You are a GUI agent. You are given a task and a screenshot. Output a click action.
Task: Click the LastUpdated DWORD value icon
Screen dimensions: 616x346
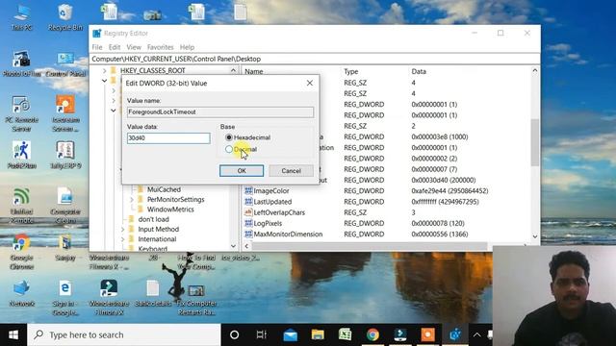(248, 202)
